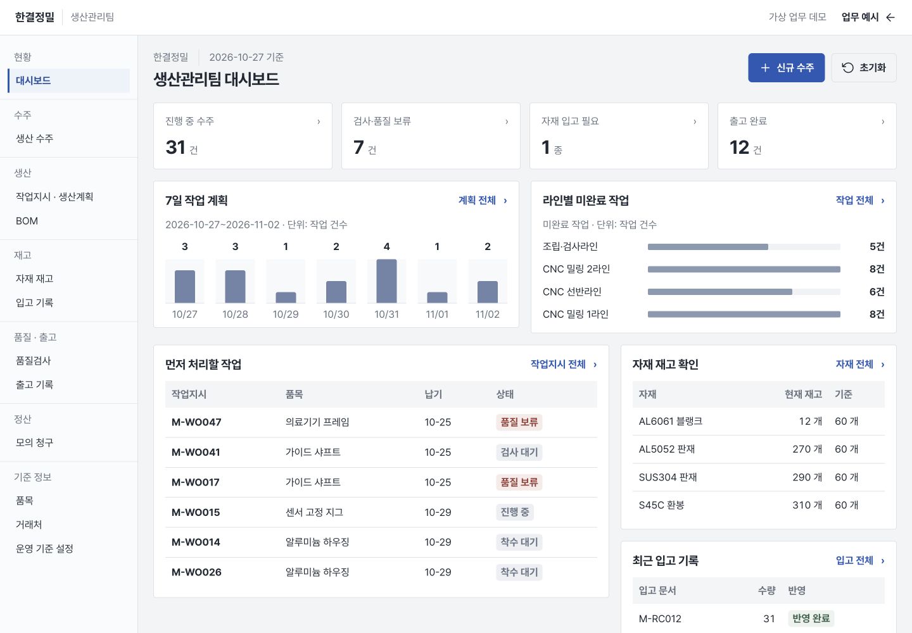
Task: Open 모의 청구 in the sidebar
Action: click(x=68, y=442)
